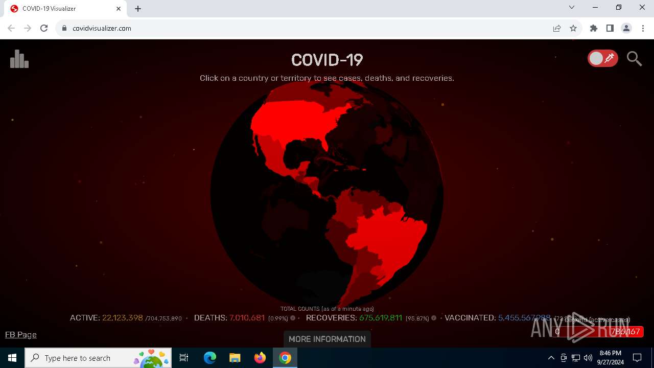Click the info icon next to recoveries percentage

(434, 318)
